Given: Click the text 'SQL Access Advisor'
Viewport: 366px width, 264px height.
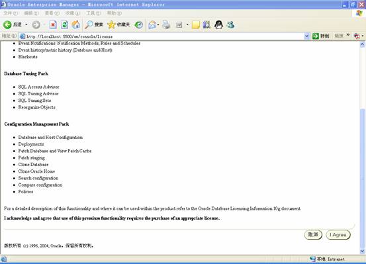Looking at the screenshot, I should pos(38,87).
